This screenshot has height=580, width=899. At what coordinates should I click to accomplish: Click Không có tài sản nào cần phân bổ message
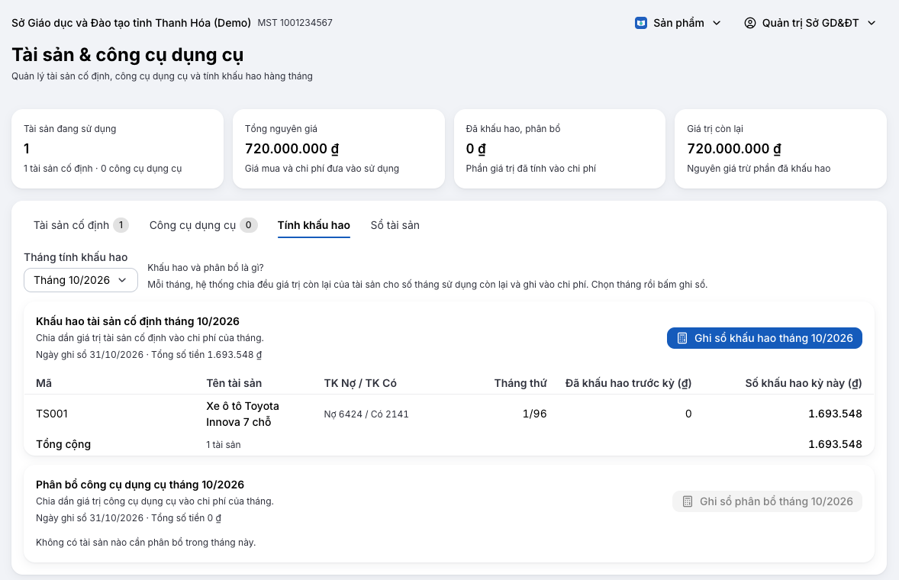click(x=146, y=542)
